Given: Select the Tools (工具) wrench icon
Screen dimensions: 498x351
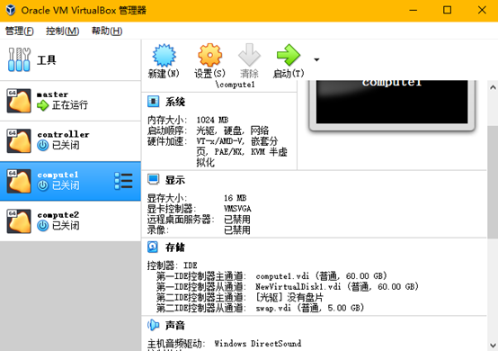Looking at the screenshot, I should point(19,59).
